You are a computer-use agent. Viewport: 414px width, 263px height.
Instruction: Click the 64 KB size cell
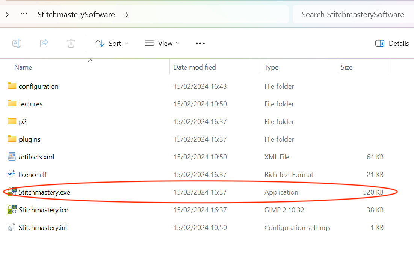[375, 157]
